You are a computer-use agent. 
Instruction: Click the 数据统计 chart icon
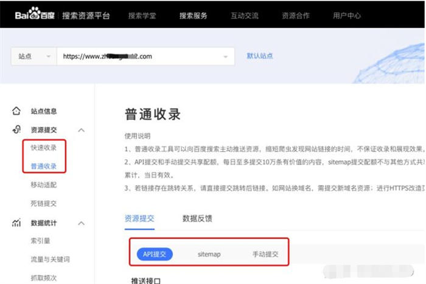[x=16, y=223]
